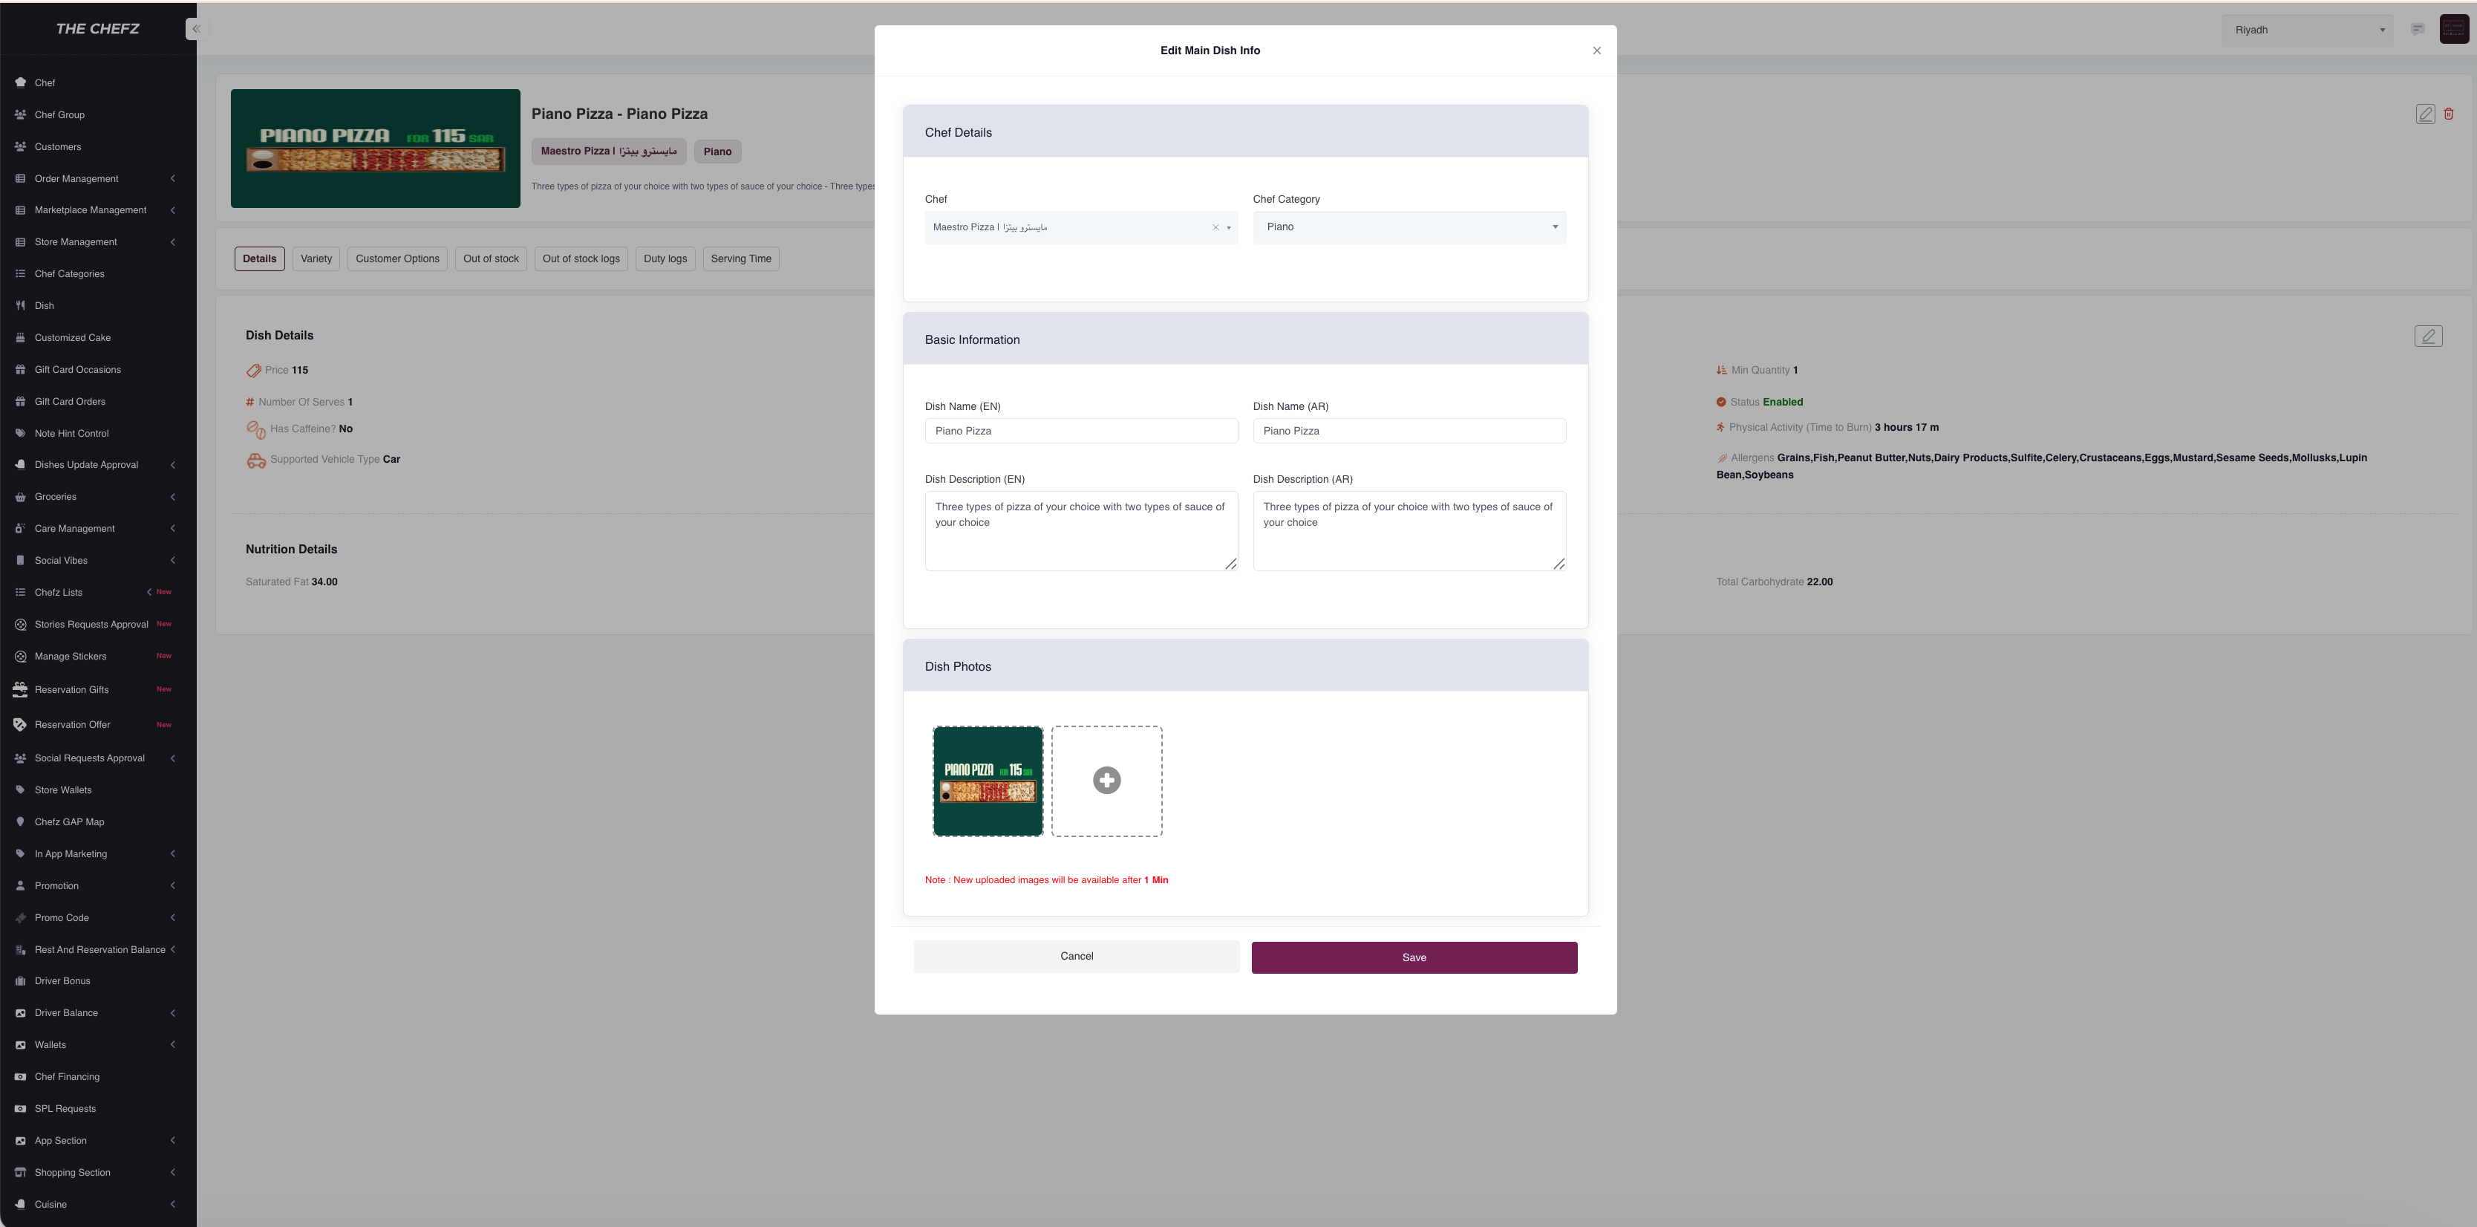This screenshot has height=1227, width=2477.
Task: Open the Chef select dropdown
Action: [1081, 228]
